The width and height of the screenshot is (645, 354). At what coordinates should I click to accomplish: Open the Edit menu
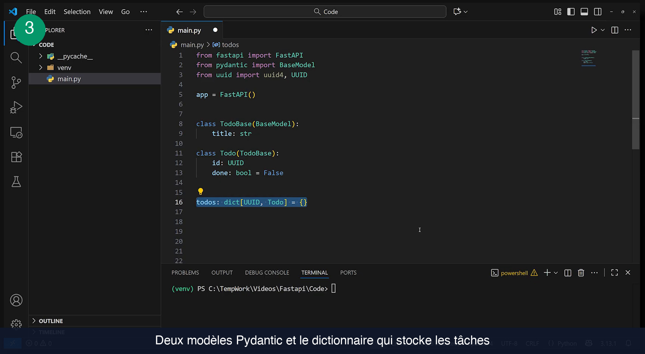[50, 12]
